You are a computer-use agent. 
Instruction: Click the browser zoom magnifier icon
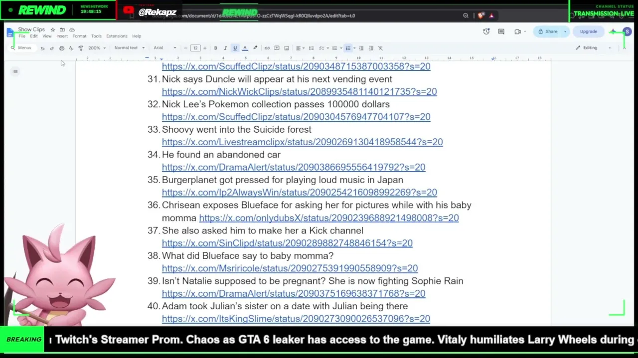pos(466,15)
